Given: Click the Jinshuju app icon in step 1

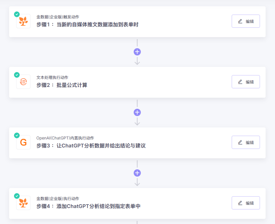Looking at the screenshot, I should pos(23,21).
